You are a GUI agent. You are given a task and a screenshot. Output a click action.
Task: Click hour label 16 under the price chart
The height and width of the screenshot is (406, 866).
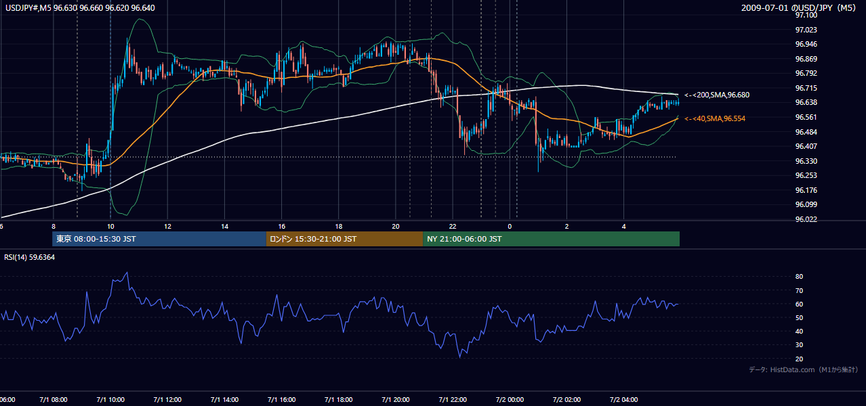[x=281, y=227]
